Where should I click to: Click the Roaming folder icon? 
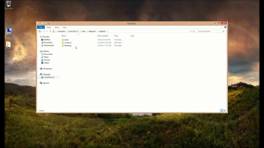tap(63, 46)
